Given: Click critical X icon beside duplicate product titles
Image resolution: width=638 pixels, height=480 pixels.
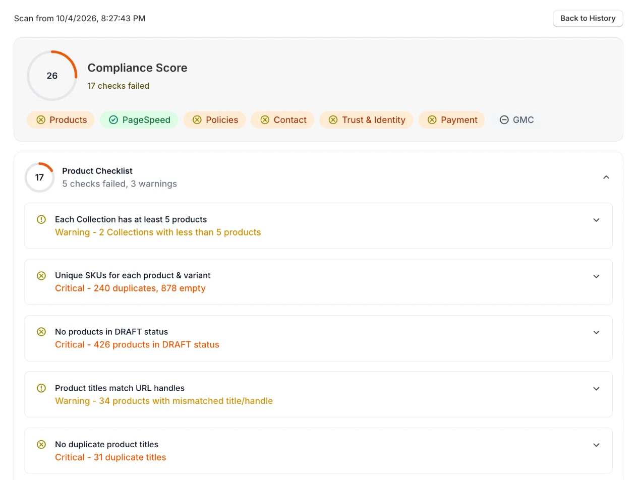Looking at the screenshot, I should pos(41,445).
